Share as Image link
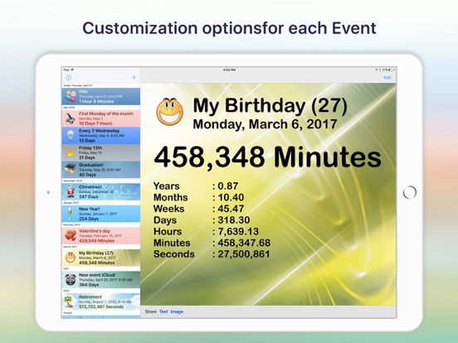The image size is (458, 343). (177, 312)
